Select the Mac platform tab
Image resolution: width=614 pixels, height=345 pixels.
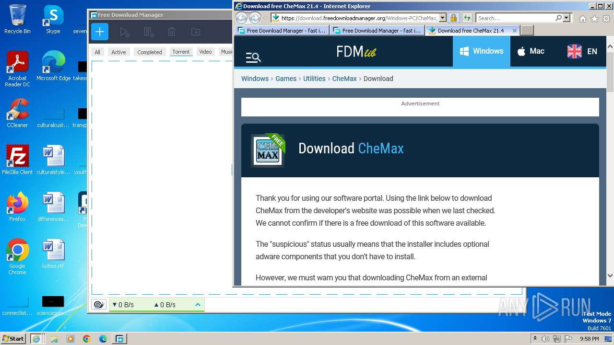click(531, 51)
